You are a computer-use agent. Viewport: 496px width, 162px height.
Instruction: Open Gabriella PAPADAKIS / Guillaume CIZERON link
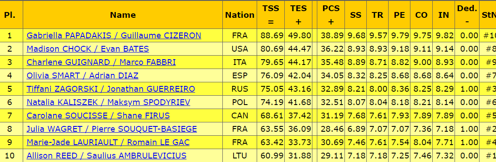[x=114, y=36]
